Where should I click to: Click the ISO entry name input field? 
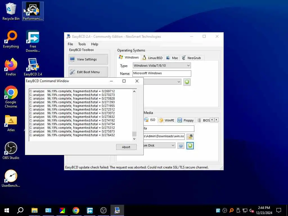tap(169, 128)
